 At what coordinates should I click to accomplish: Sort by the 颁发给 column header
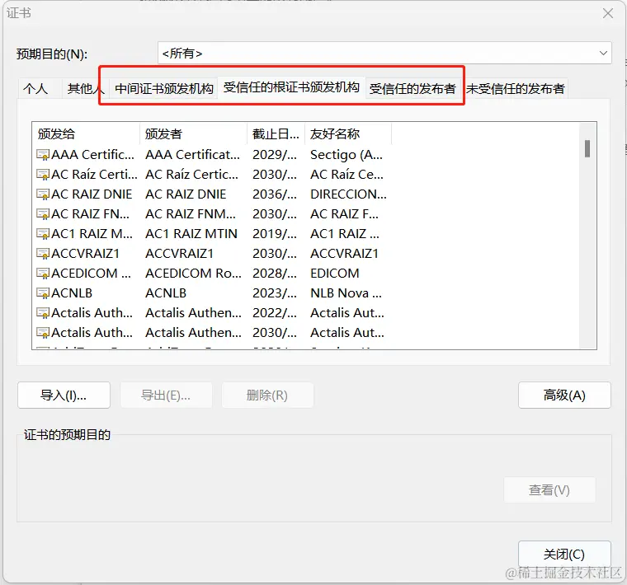click(86, 133)
